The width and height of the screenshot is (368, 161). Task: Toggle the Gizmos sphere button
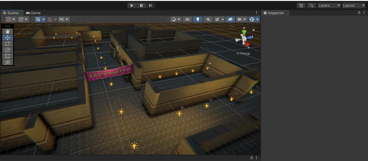(x=252, y=20)
